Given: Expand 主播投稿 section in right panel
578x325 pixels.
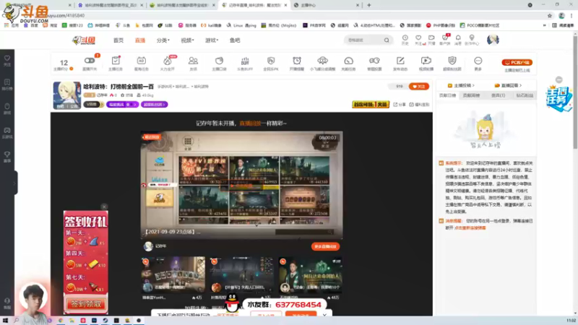Looking at the screenshot, I should point(461,85).
